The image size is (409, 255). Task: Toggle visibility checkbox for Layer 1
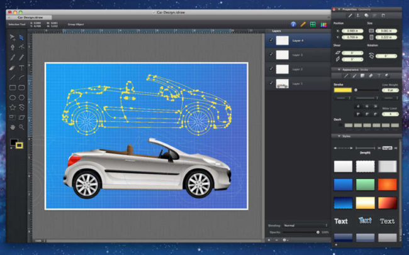pos(271,84)
